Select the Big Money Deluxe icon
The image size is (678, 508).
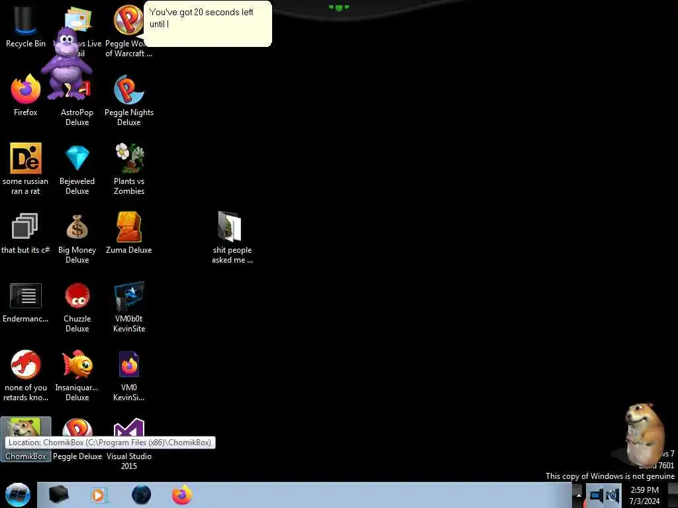click(77, 238)
